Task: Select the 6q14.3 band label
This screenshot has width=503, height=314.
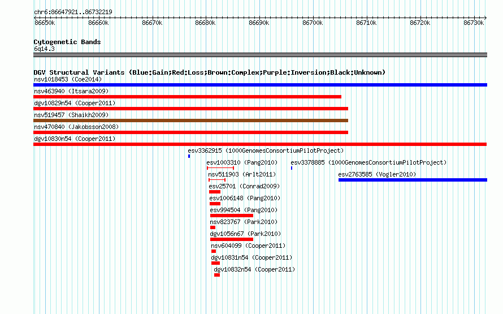Action: click(x=44, y=49)
